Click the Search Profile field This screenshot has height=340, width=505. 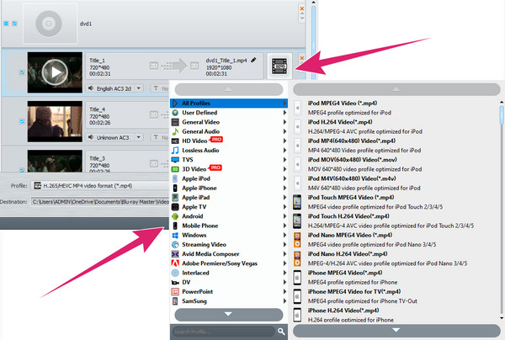point(224,332)
